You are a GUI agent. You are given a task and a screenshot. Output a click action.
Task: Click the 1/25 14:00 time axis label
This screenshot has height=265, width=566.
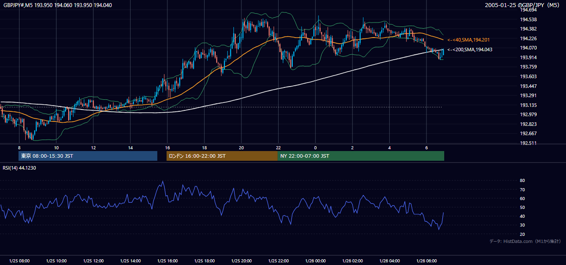point(130,261)
